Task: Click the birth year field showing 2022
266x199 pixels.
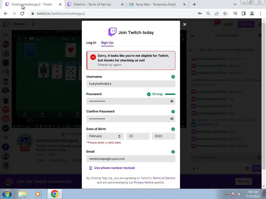Action: point(164,136)
